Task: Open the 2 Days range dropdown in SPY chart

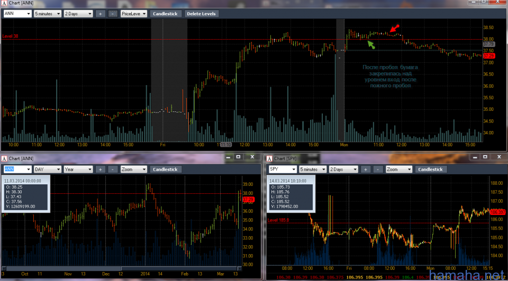Action: [x=343, y=169]
